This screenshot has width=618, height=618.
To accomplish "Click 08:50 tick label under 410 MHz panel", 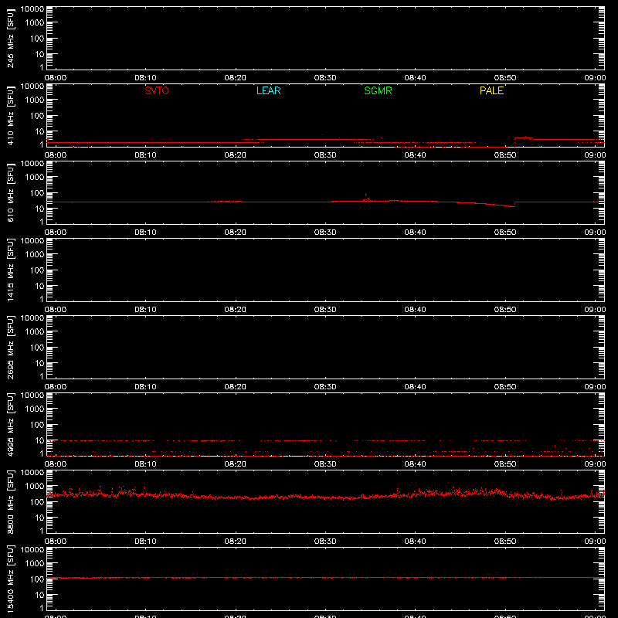I will [x=505, y=155].
